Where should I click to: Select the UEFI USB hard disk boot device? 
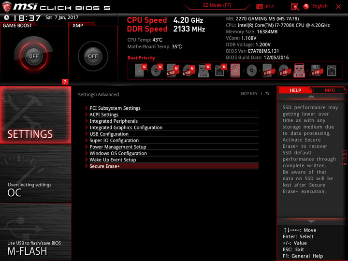(x=173, y=71)
